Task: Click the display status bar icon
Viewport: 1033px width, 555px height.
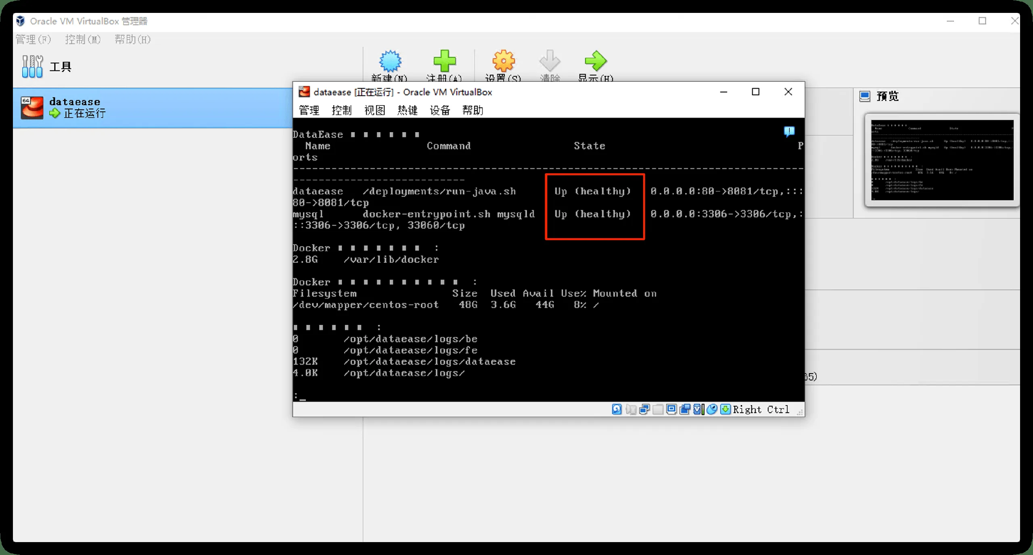Action: coord(671,409)
